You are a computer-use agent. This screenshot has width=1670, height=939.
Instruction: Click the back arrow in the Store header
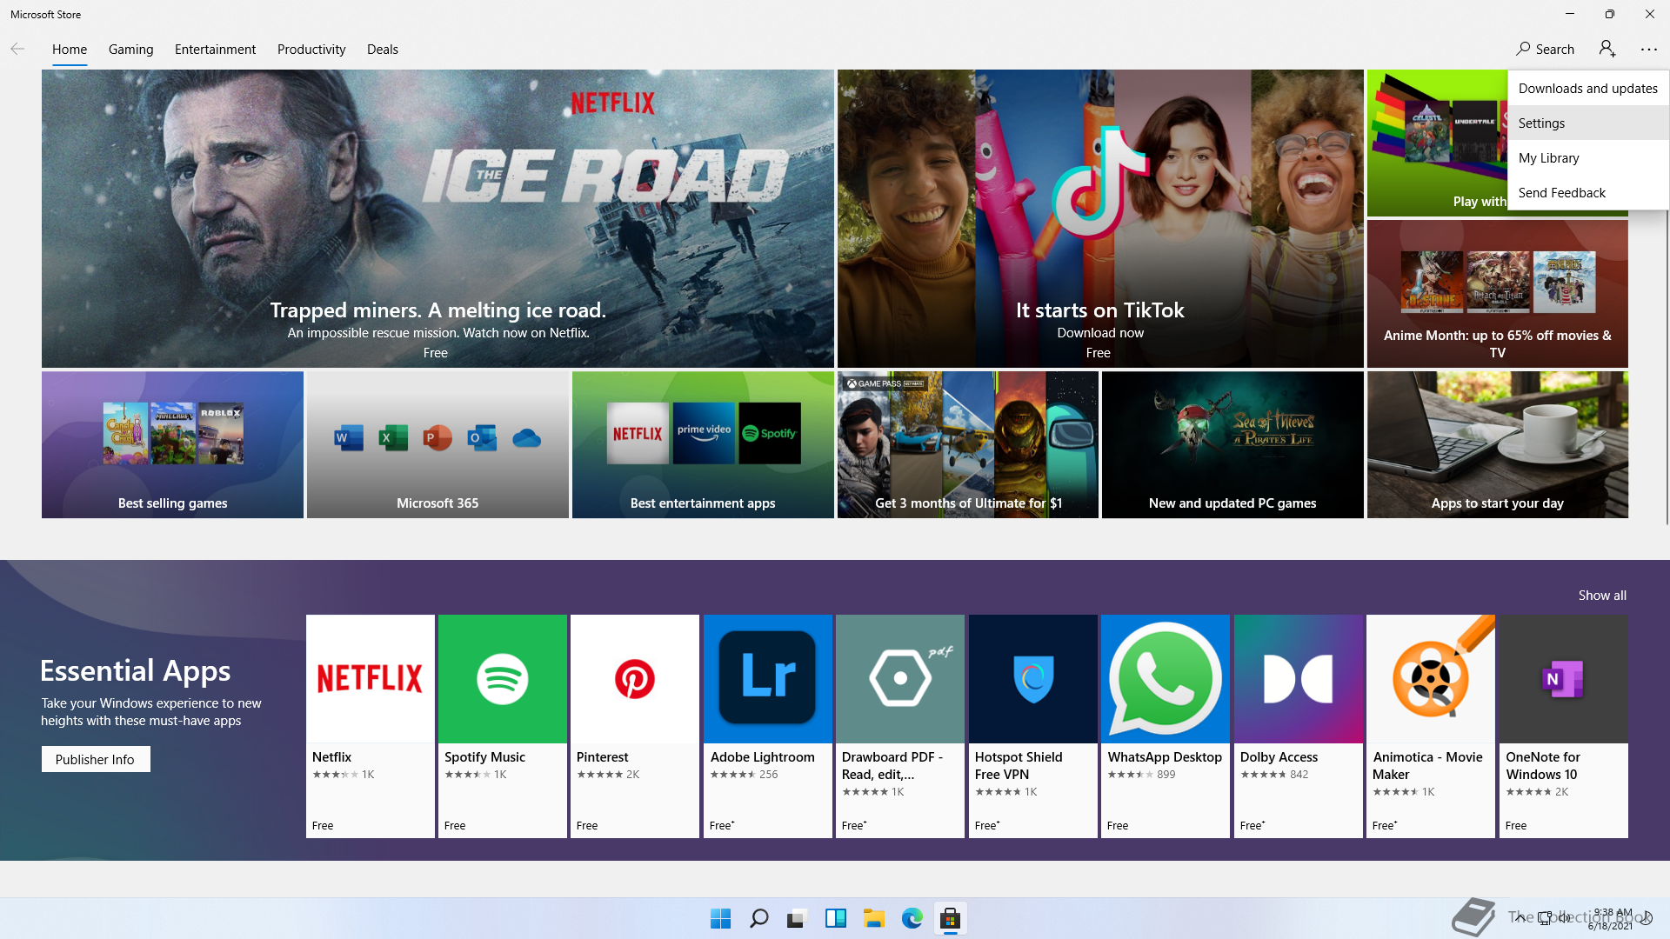17,49
